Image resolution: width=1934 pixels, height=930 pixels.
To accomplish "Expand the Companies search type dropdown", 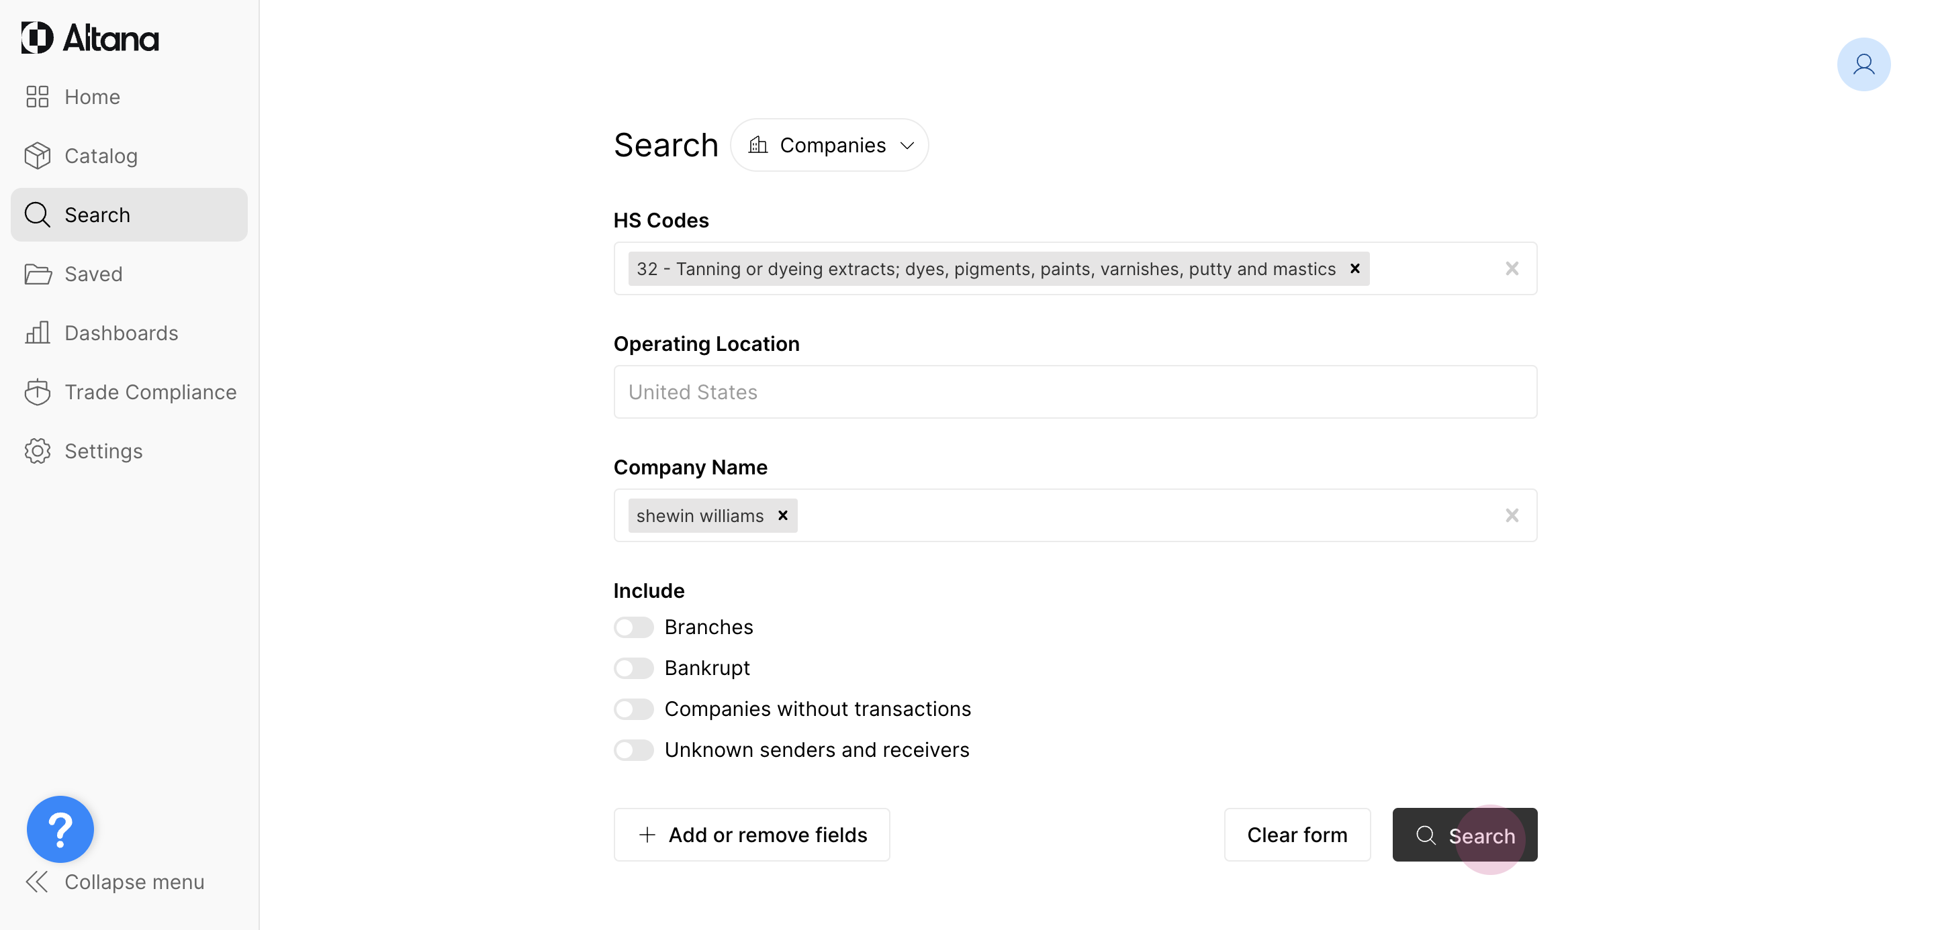I will coord(829,146).
